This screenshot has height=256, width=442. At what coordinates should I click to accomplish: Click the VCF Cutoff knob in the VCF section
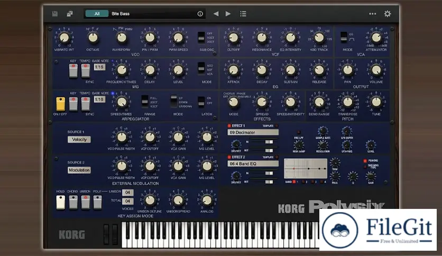click(x=233, y=38)
